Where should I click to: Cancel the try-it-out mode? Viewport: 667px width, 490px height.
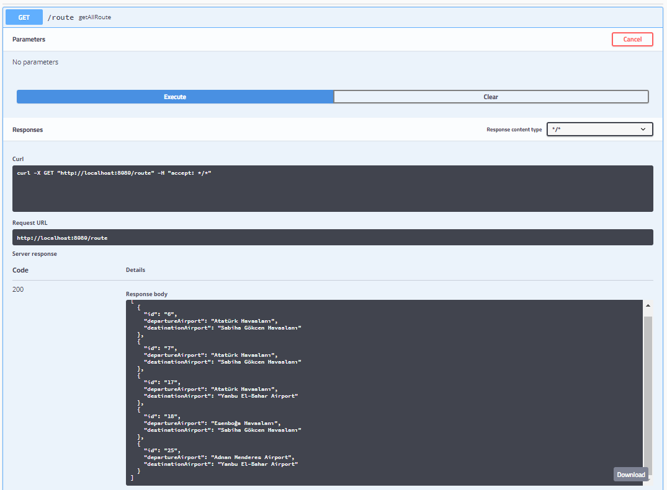pyautogui.click(x=632, y=39)
